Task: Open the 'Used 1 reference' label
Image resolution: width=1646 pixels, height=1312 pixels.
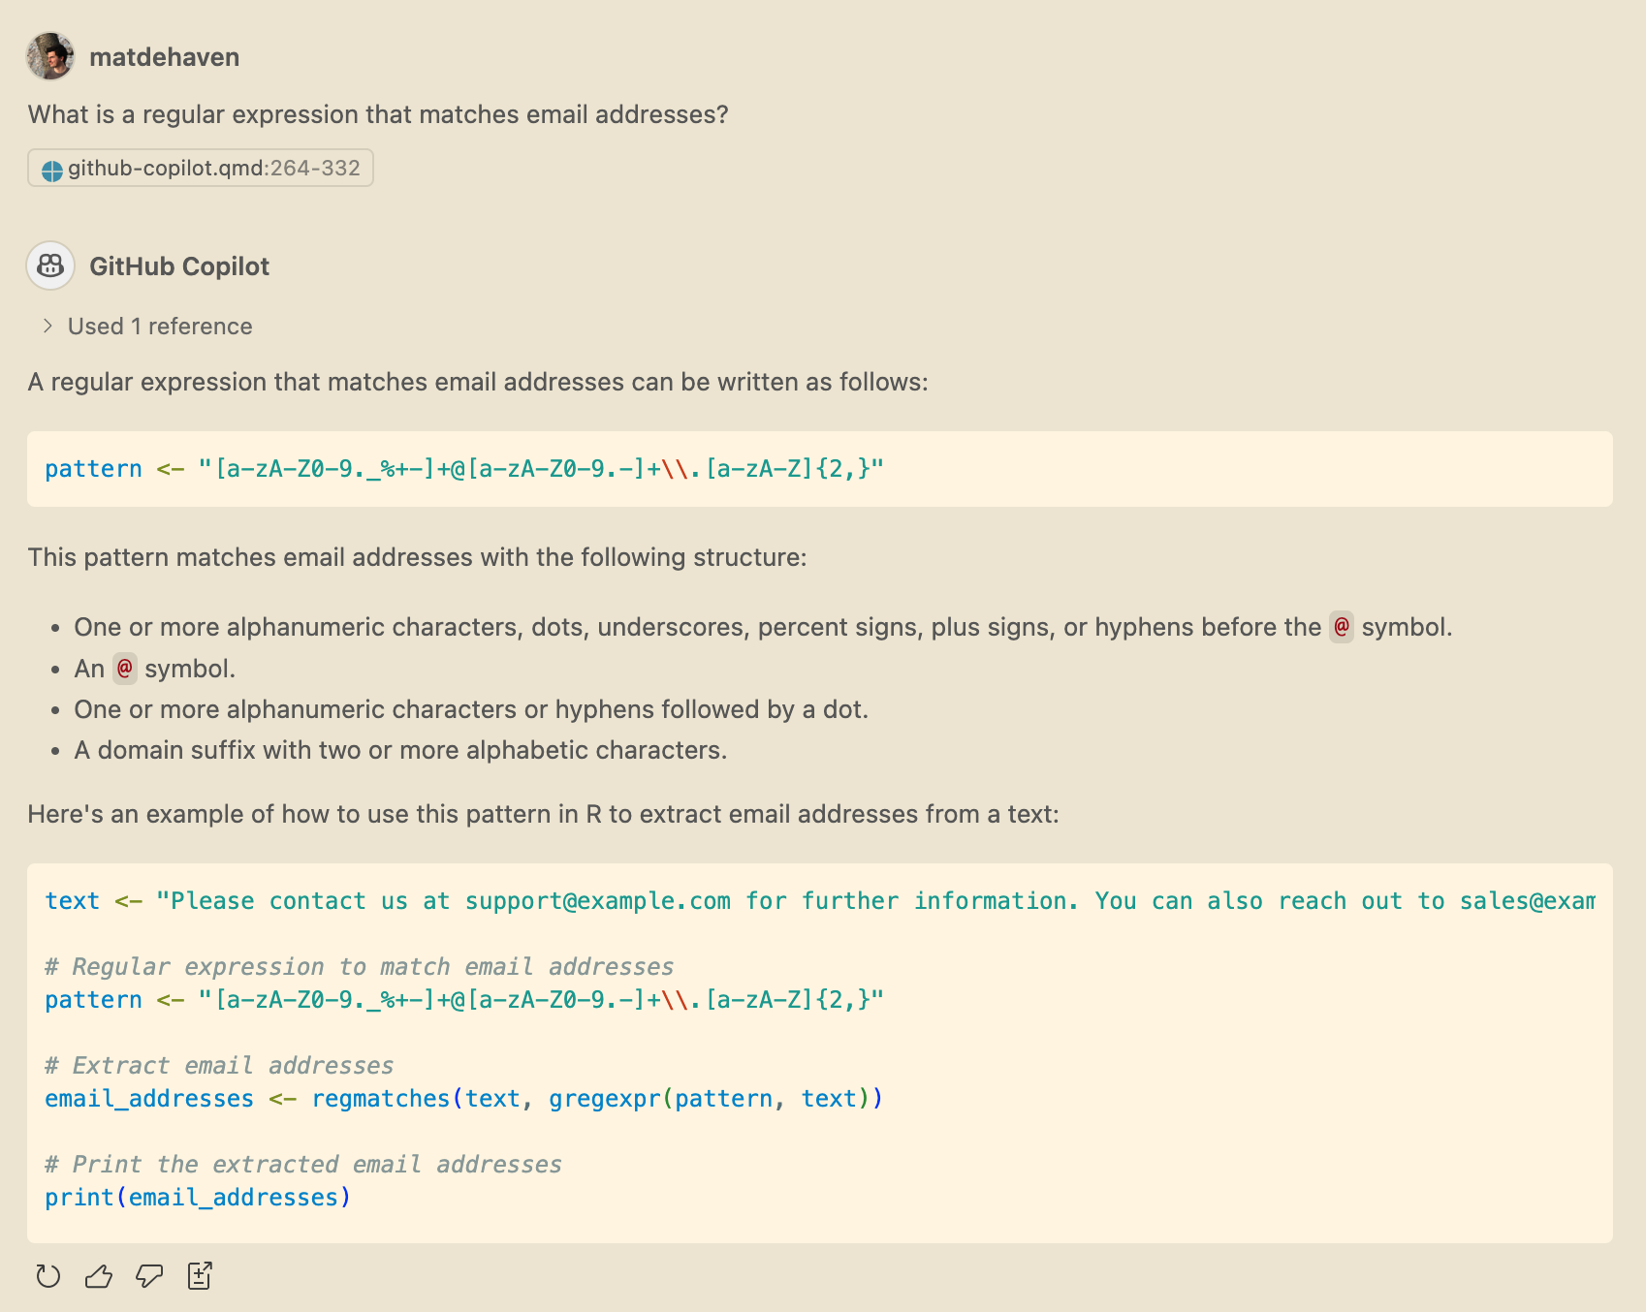Action: coord(160,327)
